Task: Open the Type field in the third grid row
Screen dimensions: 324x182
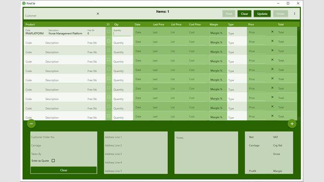Action: [x=237, y=51]
